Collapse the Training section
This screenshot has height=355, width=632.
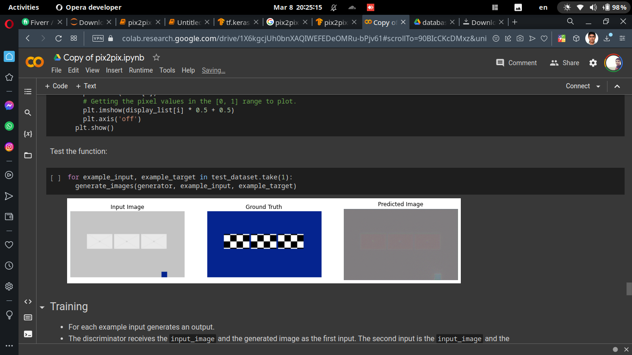tap(42, 306)
